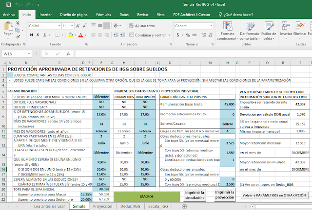This screenshot has height=210, width=312.
Task: Click the insert function fx icon
Action: 68,54
